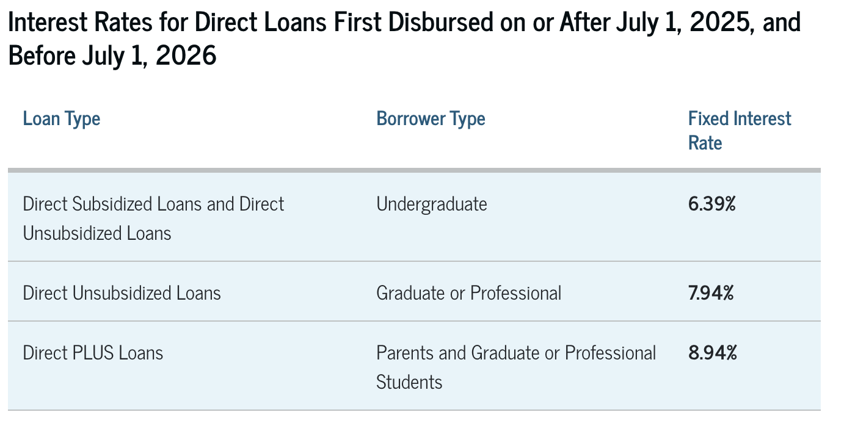Screen dimensions: 844x426
Task: Click the Direct PLUS Loans row label
Action: [x=93, y=353]
